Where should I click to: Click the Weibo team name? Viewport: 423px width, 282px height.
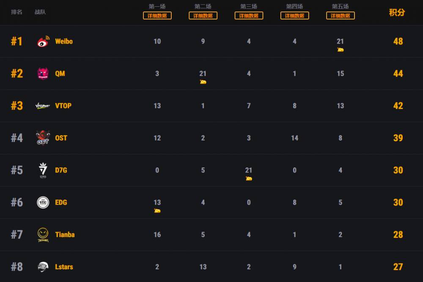tap(64, 41)
